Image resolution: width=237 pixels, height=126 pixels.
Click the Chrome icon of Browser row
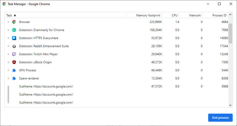pos(14,22)
